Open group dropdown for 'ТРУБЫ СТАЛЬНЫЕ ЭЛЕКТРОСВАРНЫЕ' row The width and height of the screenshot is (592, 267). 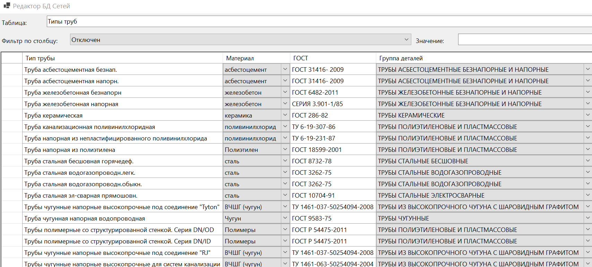coord(587,195)
